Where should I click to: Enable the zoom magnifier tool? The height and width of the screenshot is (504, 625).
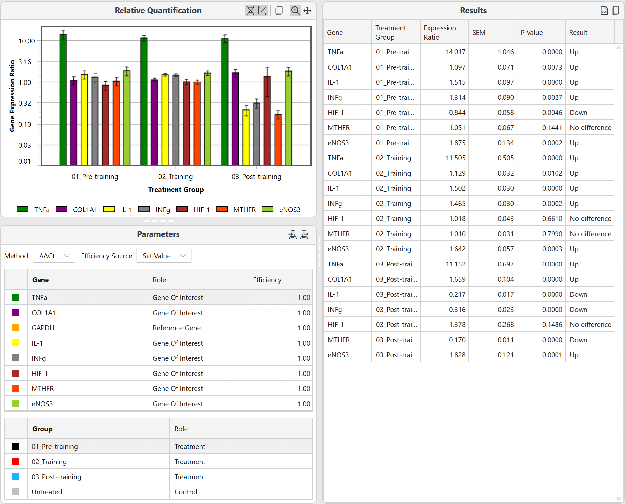(x=295, y=11)
